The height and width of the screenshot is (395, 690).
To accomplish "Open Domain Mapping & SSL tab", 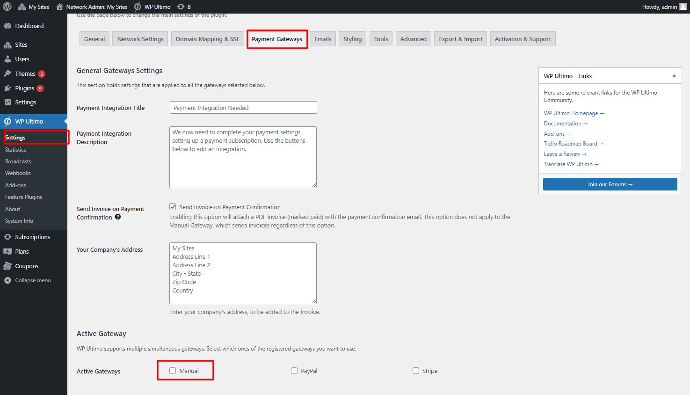I will [208, 39].
